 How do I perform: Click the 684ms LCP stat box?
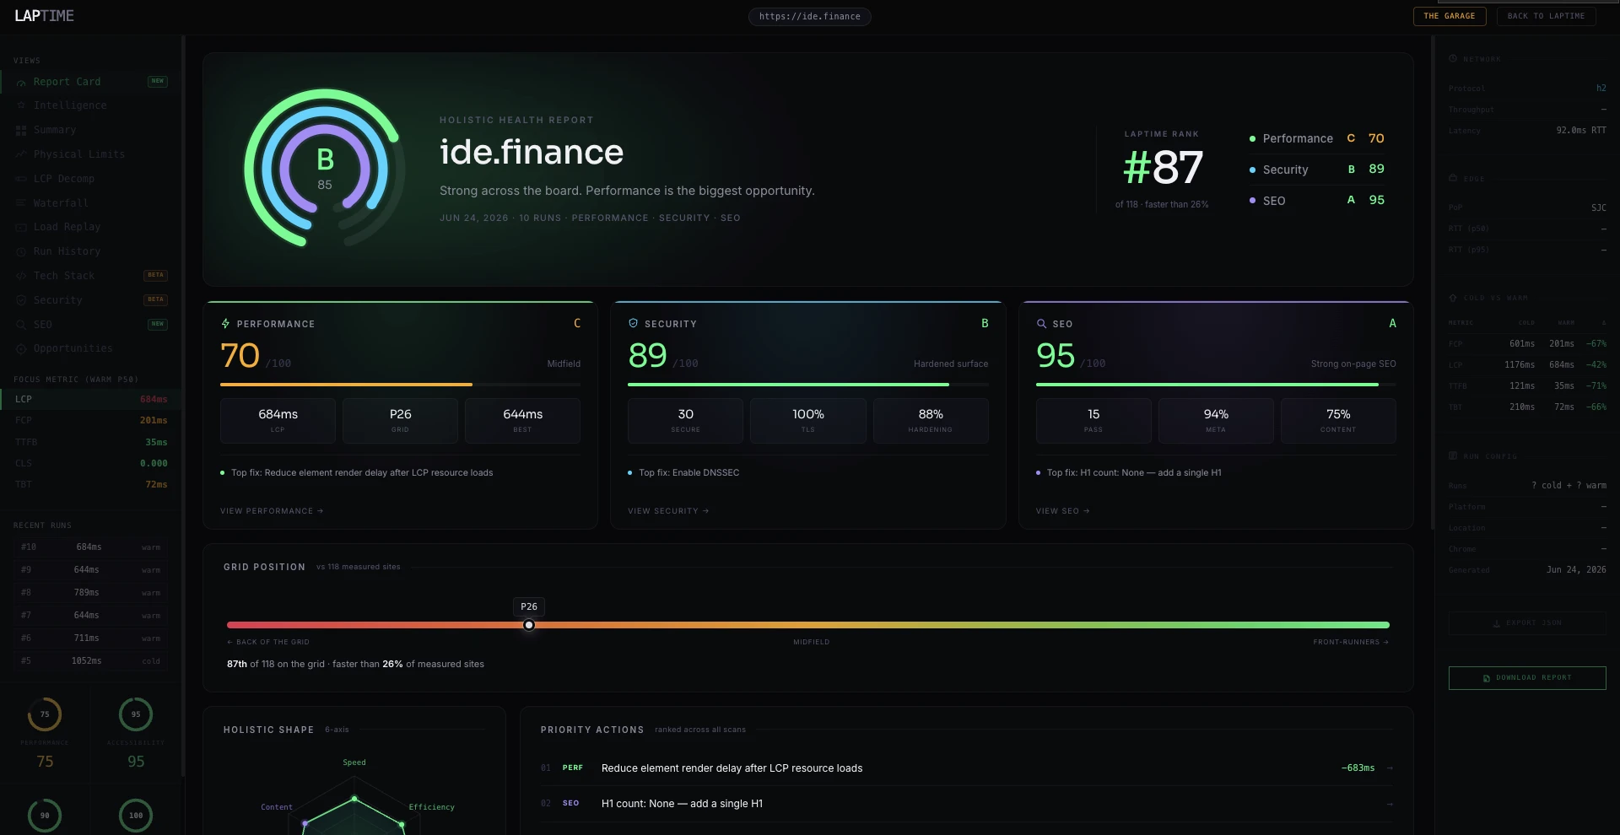[x=278, y=421]
